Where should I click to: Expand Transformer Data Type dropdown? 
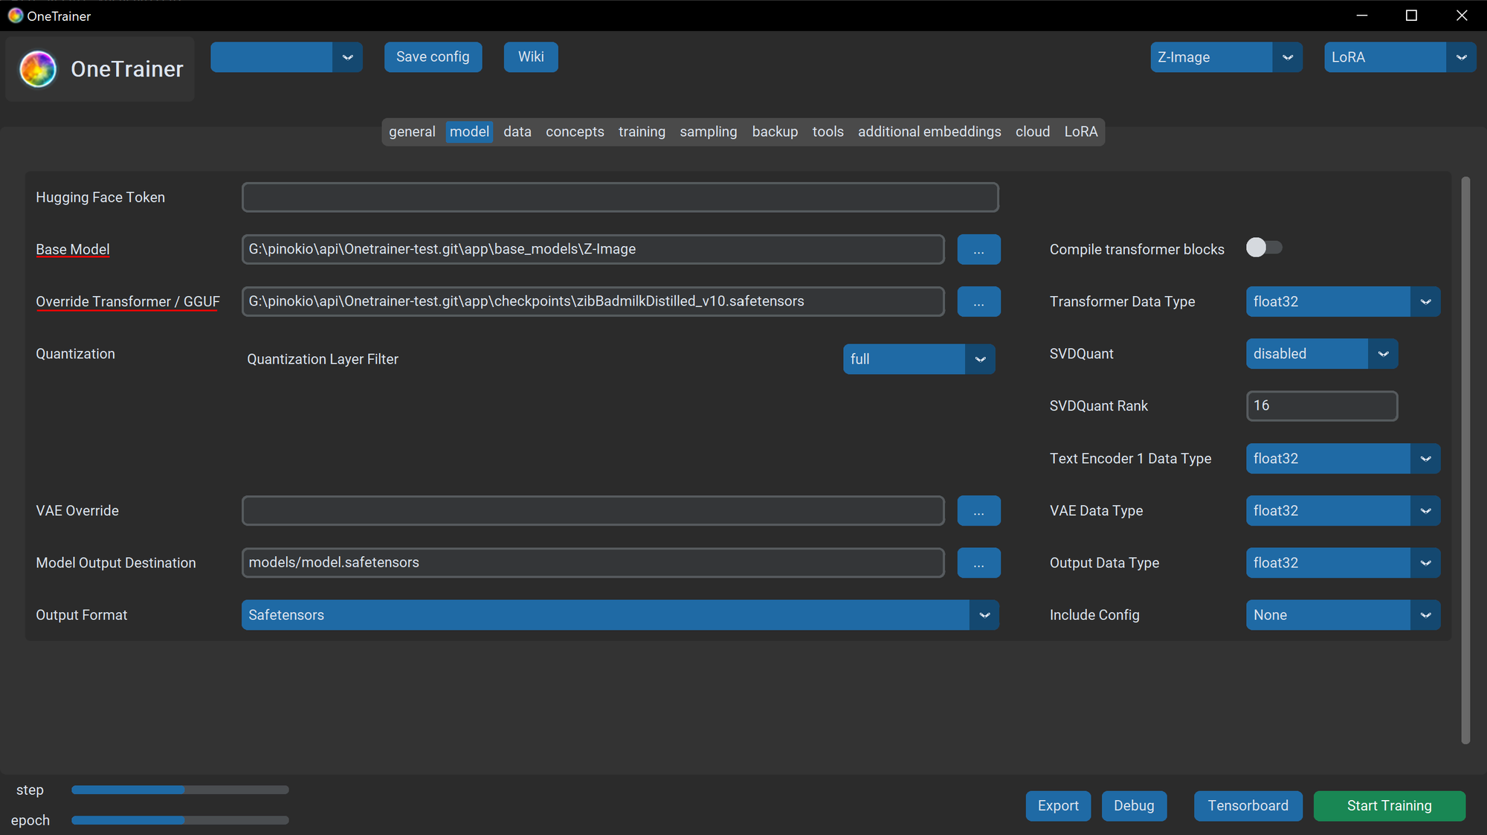(x=1425, y=302)
